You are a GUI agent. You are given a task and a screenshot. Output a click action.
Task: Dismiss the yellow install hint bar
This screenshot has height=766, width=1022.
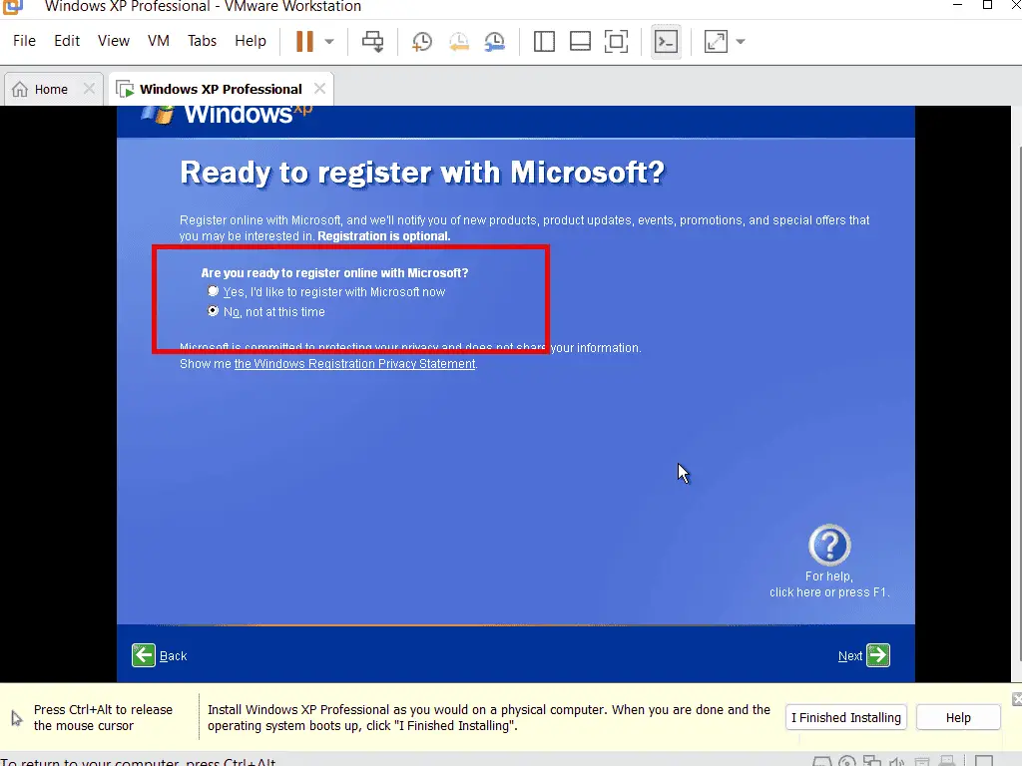point(1017,699)
